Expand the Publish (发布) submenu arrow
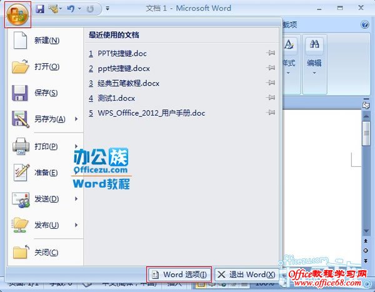This screenshot has width=375, height=292. click(76, 224)
